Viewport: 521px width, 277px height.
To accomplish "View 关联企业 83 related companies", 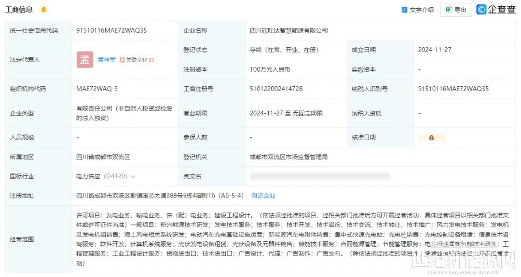I will [x=137, y=60].
